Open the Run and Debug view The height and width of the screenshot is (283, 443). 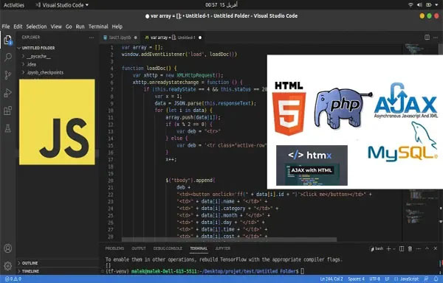coord(8,93)
